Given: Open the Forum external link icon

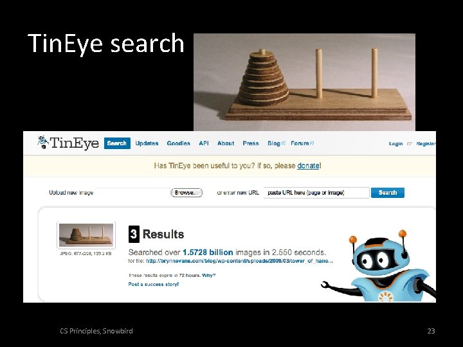Looking at the screenshot, I should point(312,143).
